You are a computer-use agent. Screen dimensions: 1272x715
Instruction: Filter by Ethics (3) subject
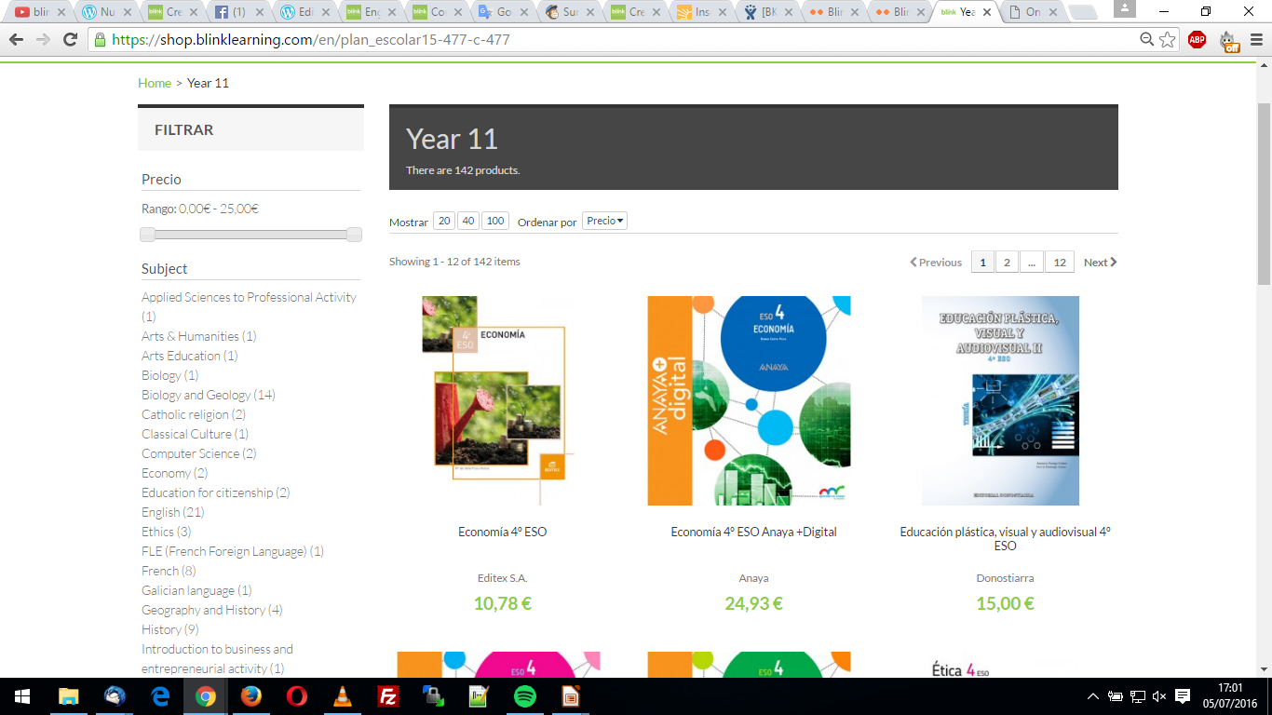[167, 532]
